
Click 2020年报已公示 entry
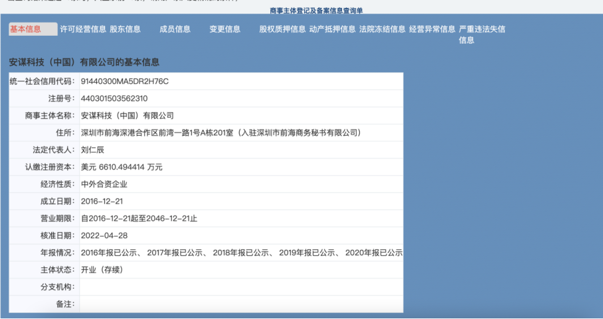pyautogui.click(x=374, y=253)
